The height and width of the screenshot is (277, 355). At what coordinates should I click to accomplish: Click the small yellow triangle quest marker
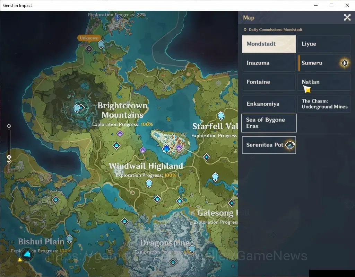[20, 260]
